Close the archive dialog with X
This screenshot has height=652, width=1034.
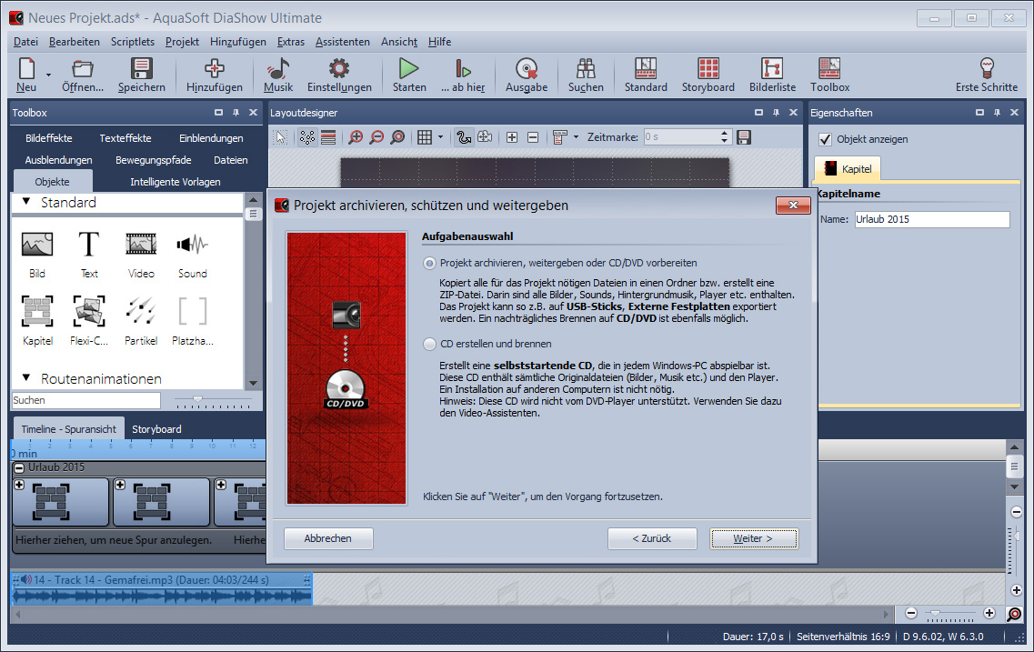pos(793,205)
